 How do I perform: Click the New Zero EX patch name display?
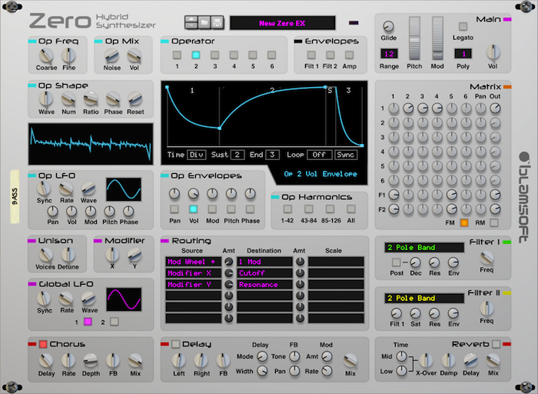click(282, 23)
